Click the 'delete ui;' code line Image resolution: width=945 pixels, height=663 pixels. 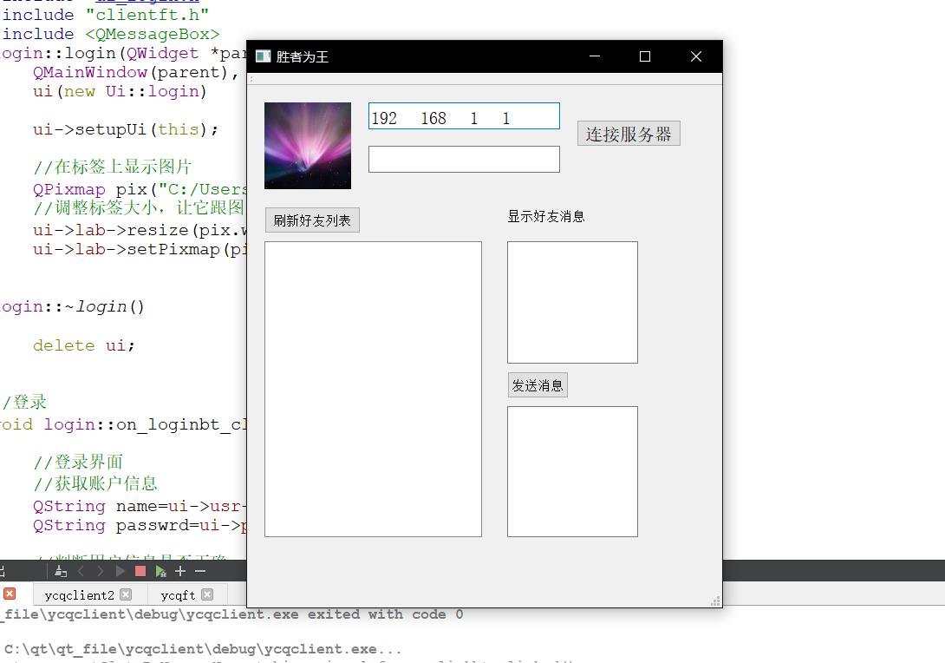point(84,345)
